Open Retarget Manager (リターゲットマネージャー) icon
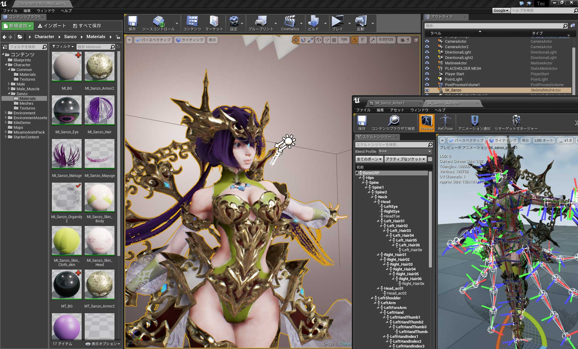 pos(516,121)
